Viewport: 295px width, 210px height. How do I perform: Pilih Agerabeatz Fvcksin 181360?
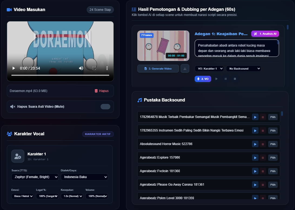tap(273, 171)
